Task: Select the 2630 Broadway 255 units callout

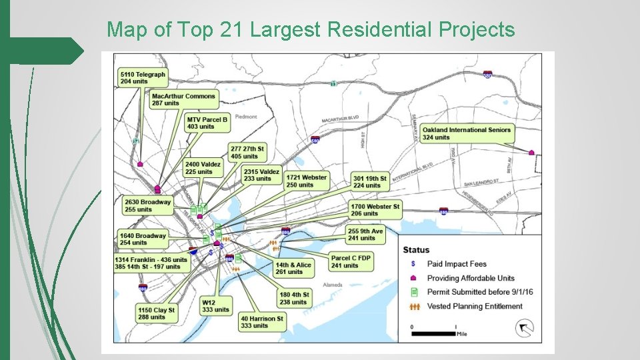Action: click(x=147, y=206)
